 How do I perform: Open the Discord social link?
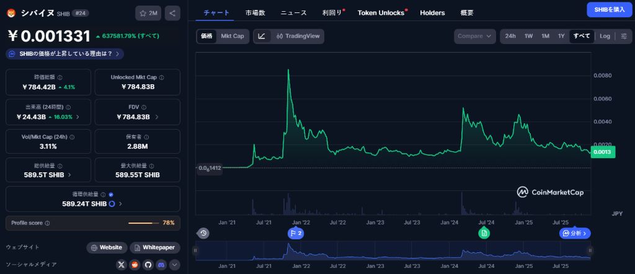161,265
